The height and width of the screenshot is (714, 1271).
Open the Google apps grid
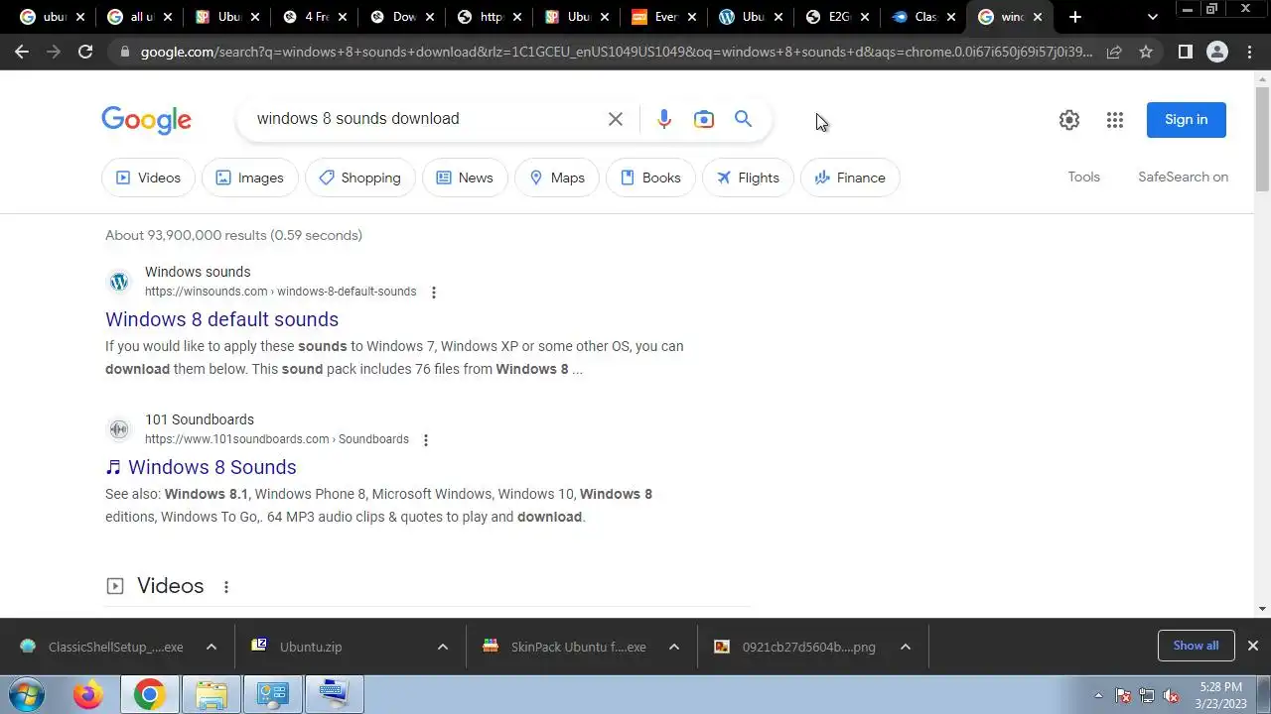(x=1115, y=120)
